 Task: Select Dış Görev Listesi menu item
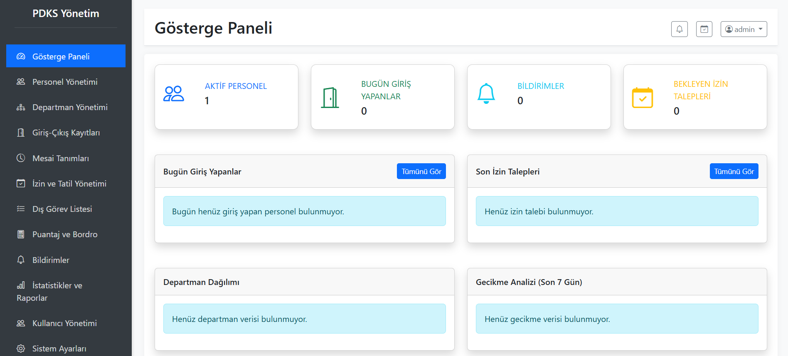pyautogui.click(x=62, y=209)
